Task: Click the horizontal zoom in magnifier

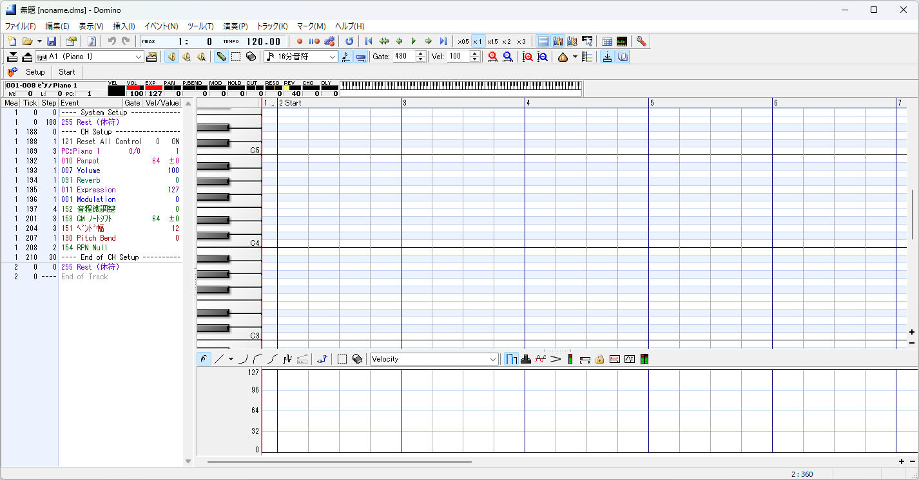Action: [493, 57]
